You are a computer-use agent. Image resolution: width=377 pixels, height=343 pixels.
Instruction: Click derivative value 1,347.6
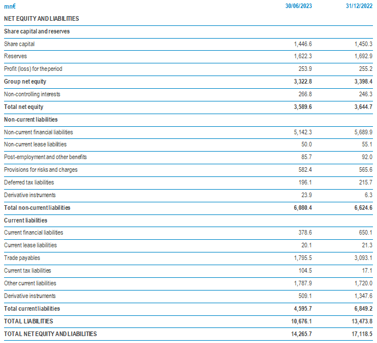pos(363,296)
